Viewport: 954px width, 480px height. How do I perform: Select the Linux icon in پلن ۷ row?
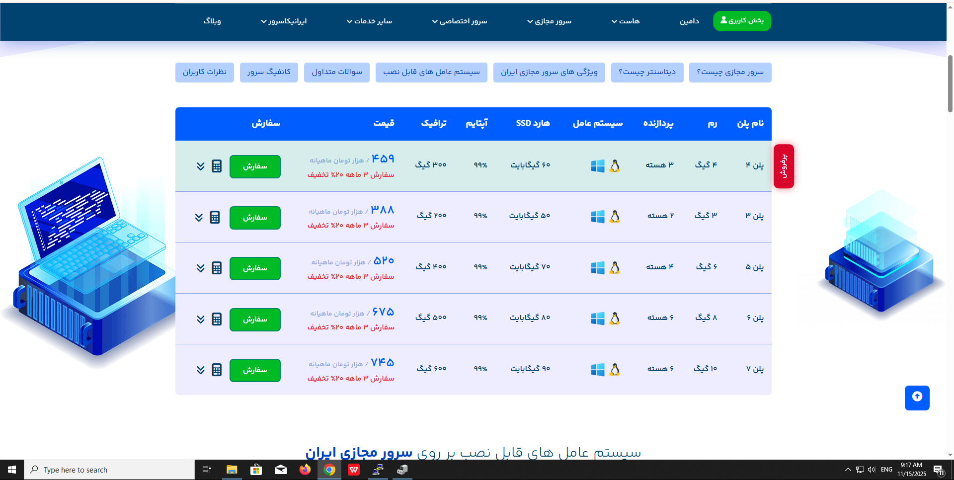tap(615, 370)
